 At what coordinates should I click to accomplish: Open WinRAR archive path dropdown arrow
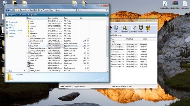point(156,35)
